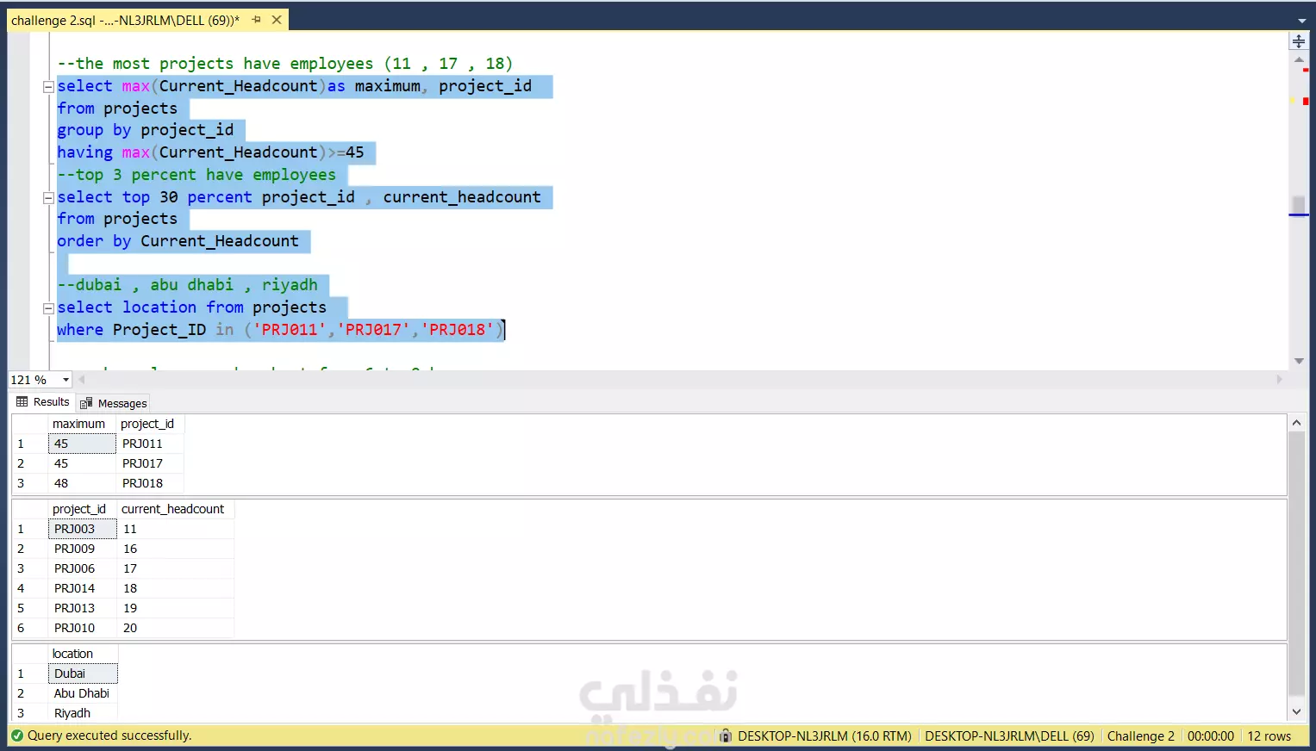
Task: Collapse the select max(Current_Headcount) query block
Action: [49, 87]
